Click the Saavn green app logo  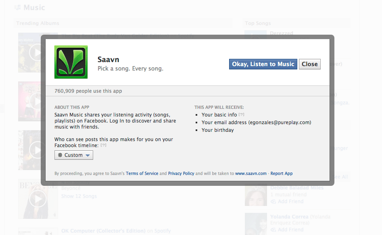tap(71, 62)
